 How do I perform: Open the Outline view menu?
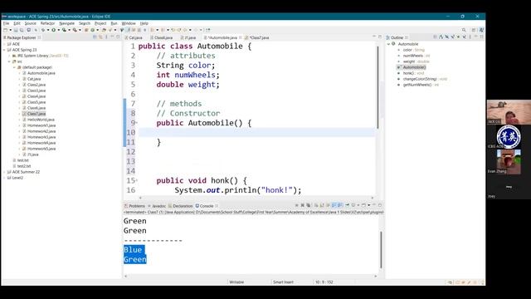[470, 37]
